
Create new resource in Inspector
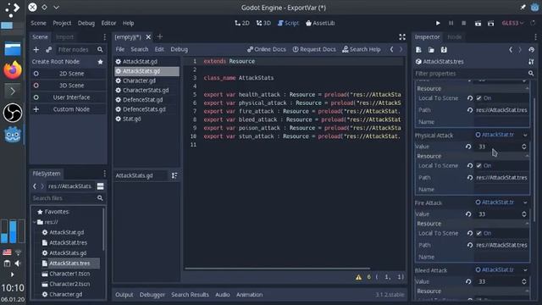pos(418,50)
